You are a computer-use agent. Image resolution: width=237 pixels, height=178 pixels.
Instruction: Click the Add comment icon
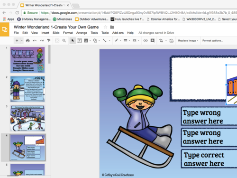153,41
